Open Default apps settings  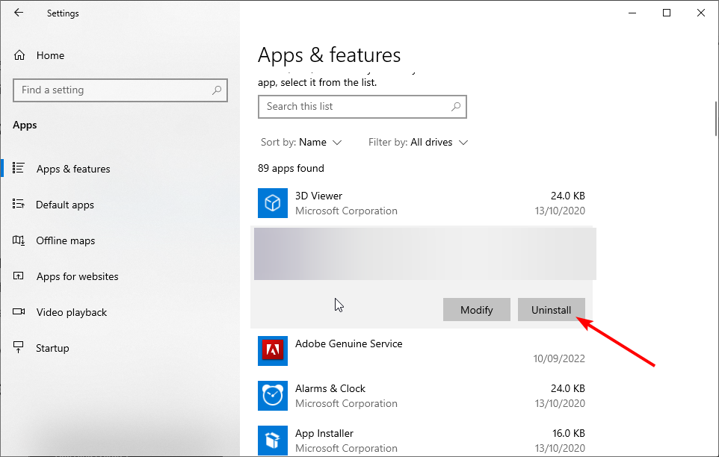point(65,205)
